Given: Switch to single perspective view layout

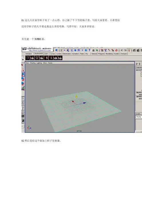Looking at the screenshot, I should 23,98.
